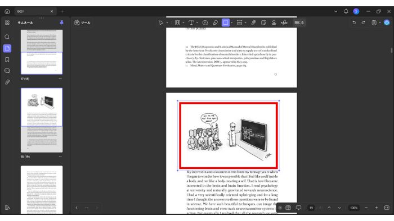Click the ツール tools button
Image resolution: width=394 pixels, height=221 pixels.
pos(82,22)
